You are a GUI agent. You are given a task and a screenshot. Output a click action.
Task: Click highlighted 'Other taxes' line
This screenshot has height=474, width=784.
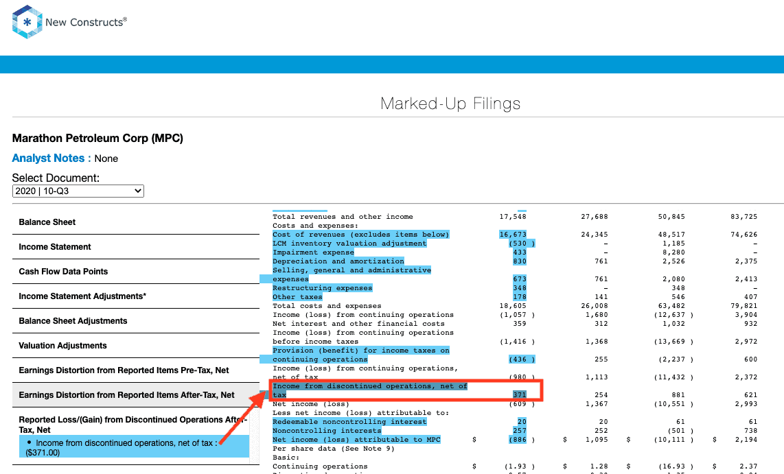tap(297, 297)
